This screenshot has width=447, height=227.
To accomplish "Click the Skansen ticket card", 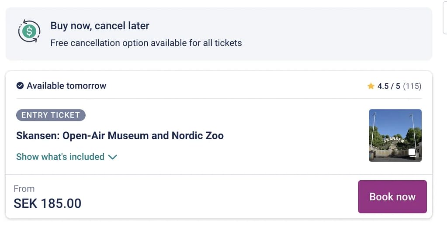I will pos(218,144).
